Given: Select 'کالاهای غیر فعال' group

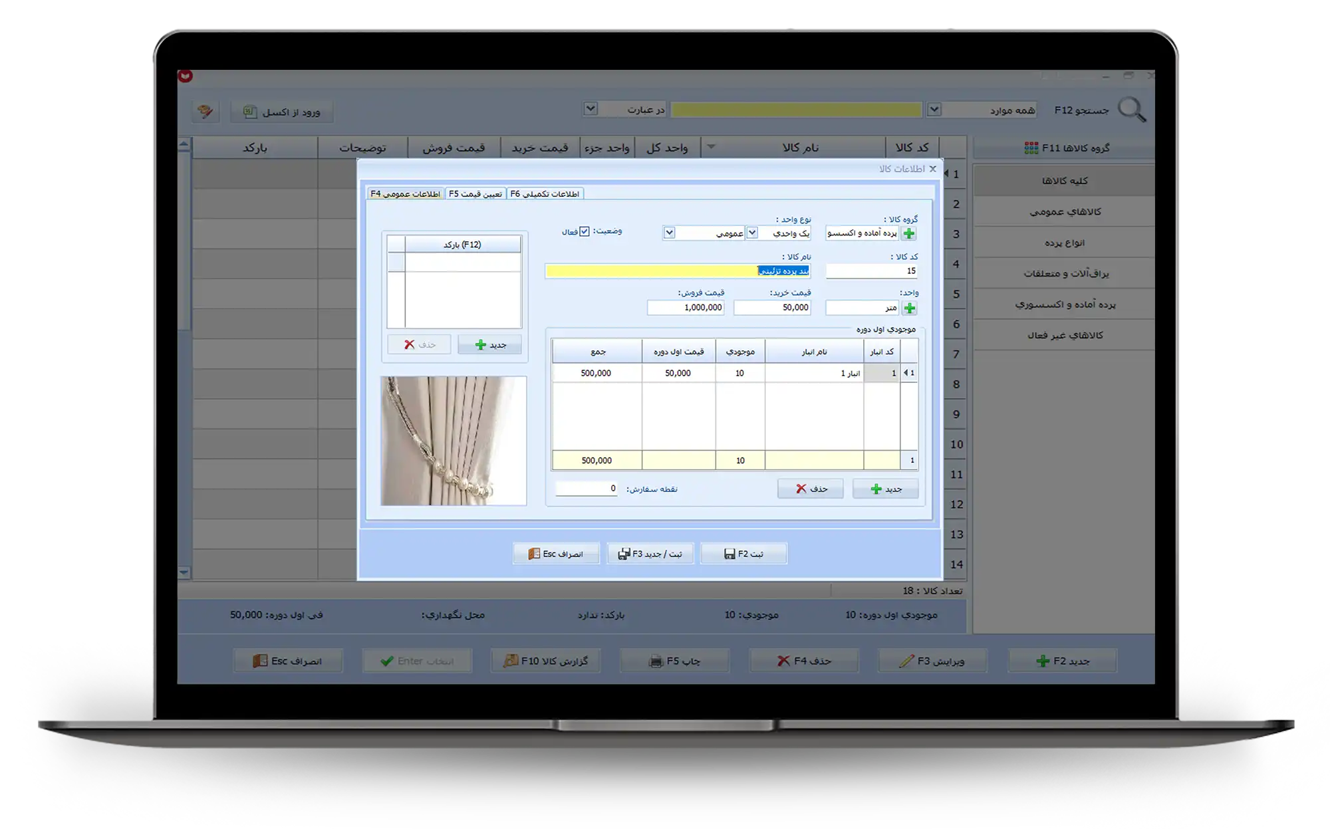Looking at the screenshot, I should [1064, 335].
